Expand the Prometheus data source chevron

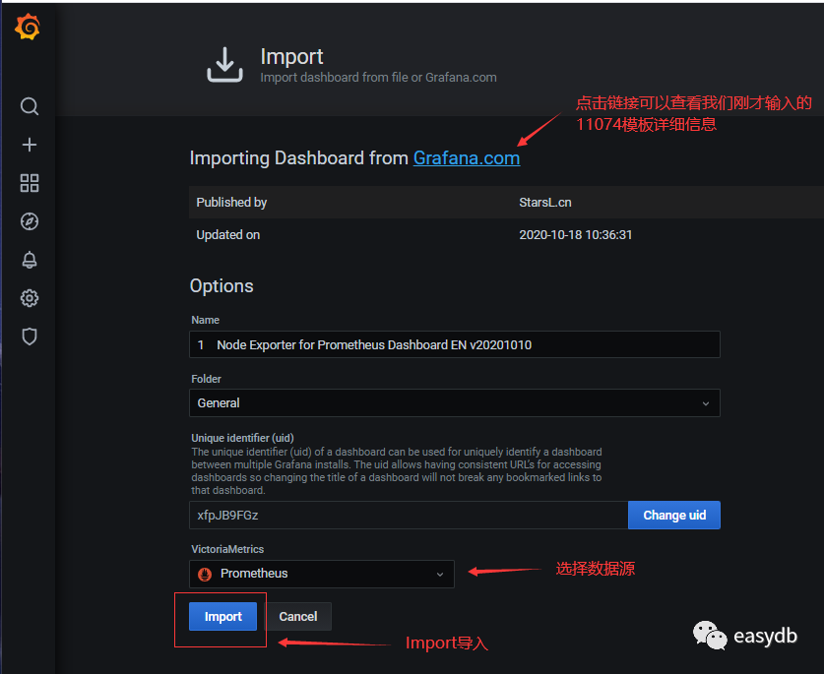(440, 574)
